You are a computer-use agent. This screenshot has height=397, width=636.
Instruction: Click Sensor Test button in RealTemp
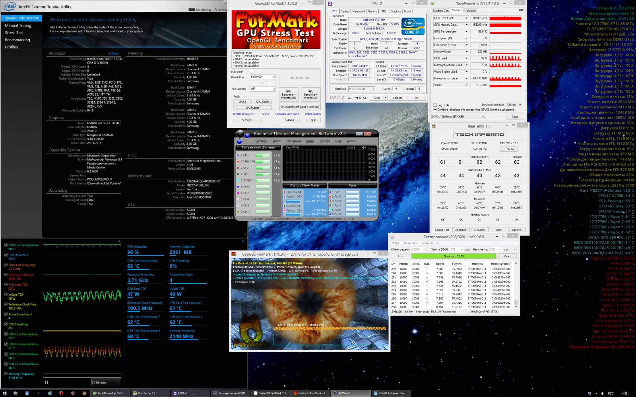[x=442, y=230]
